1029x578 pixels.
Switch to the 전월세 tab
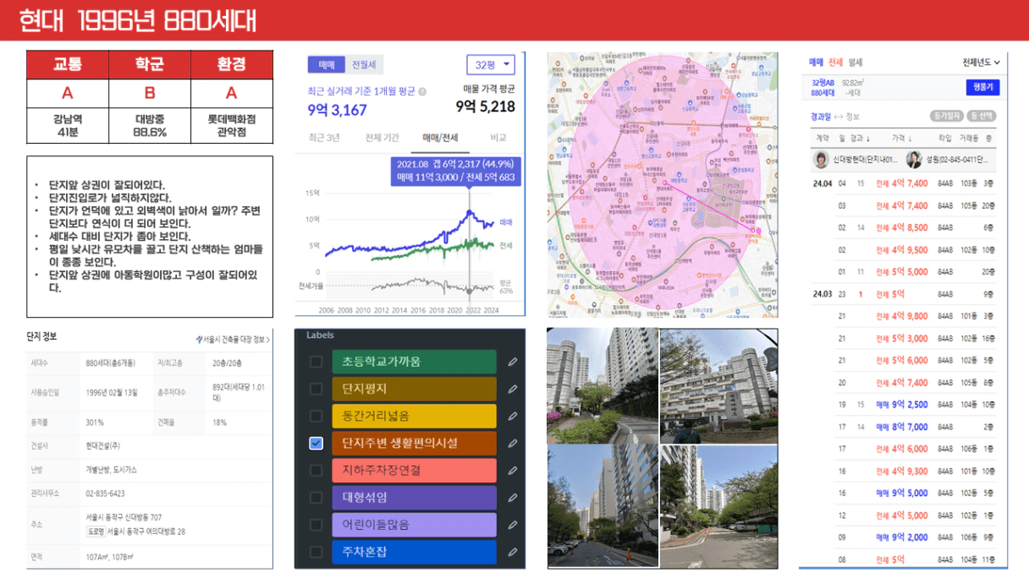click(x=365, y=65)
